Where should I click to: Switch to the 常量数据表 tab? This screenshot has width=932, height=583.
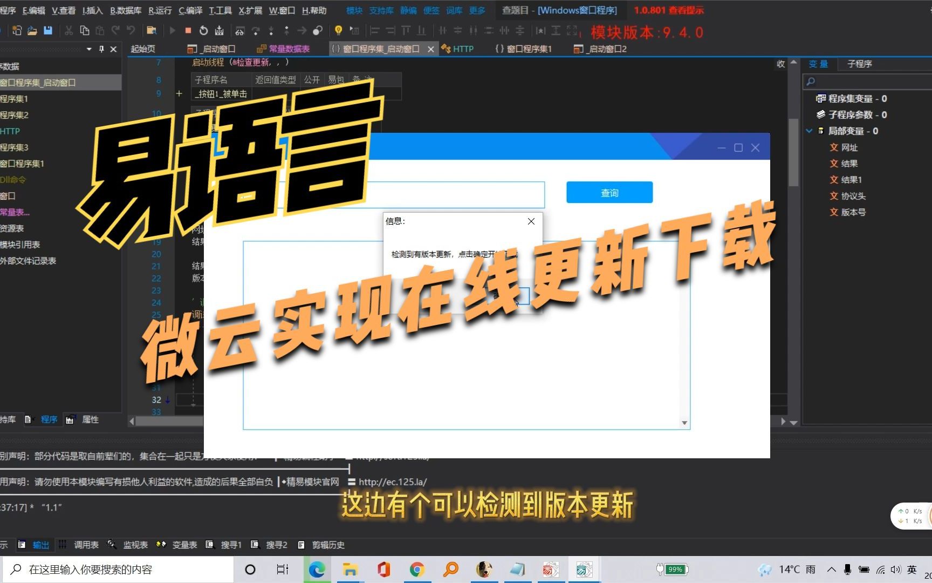click(283, 49)
